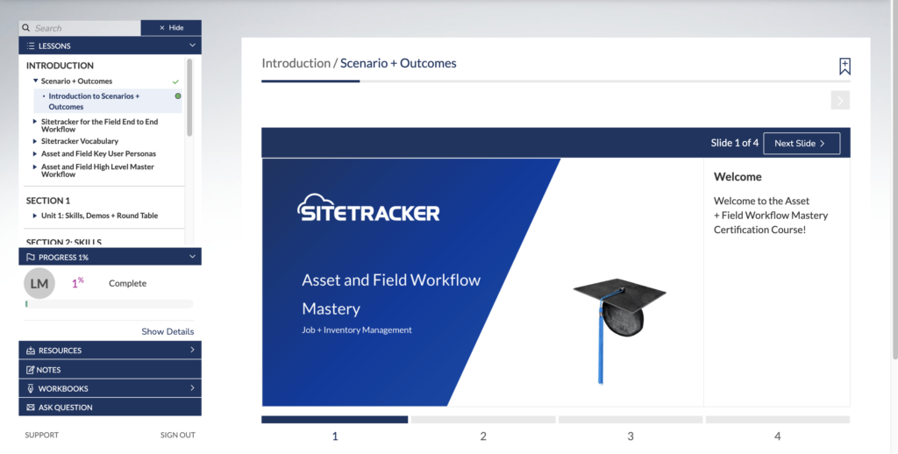This screenshot has width=898, height=454.
Task: Go to slide 2 tab
Action: pyautogui.click(x=483, y=429)
